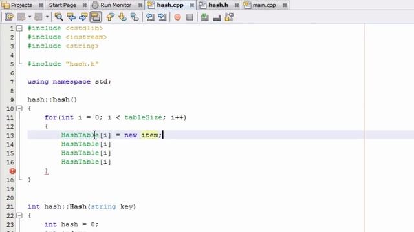Click 'int hash = 0;' on line 23
The image size is (414, 232).
point(71,224)
